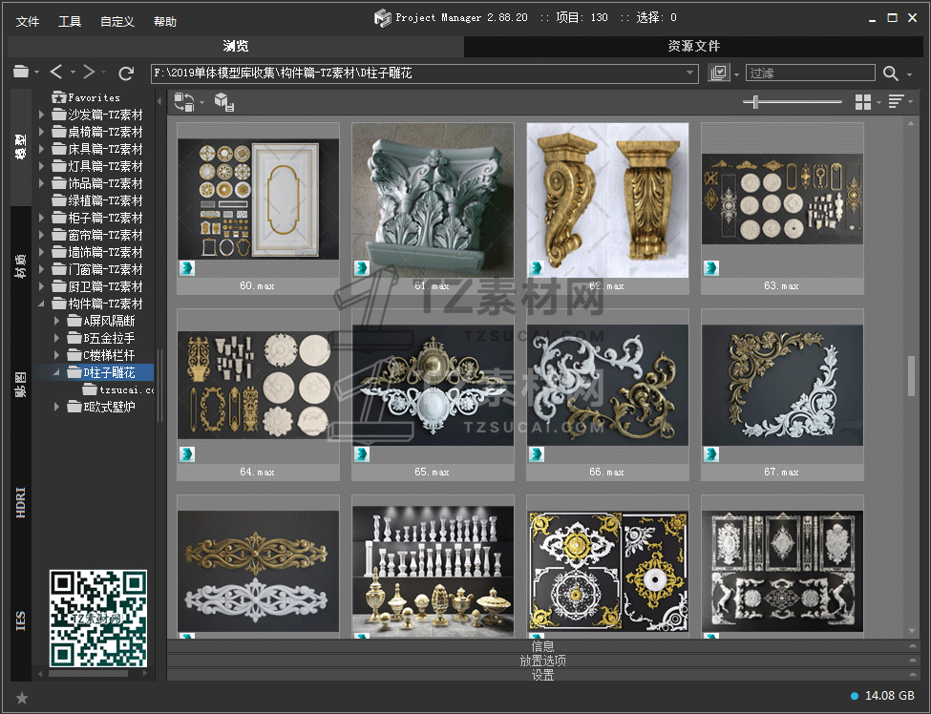The height and width of the screenshot is (714, 931).
Task: Click the favorites star in status bar
Action: pos(22,698)
